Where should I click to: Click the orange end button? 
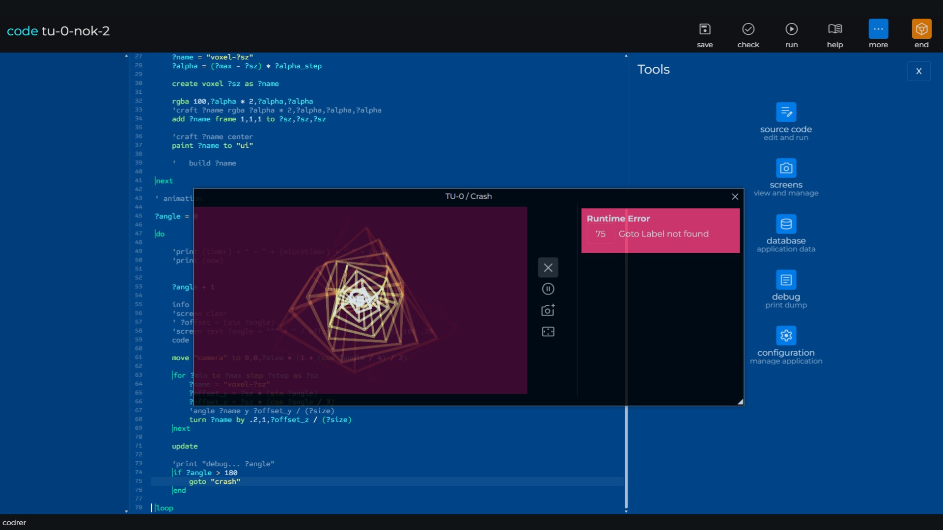click(x=921, y=29)
